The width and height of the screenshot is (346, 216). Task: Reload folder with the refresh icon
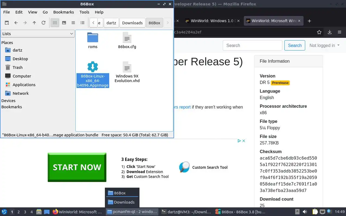[44, 23]
